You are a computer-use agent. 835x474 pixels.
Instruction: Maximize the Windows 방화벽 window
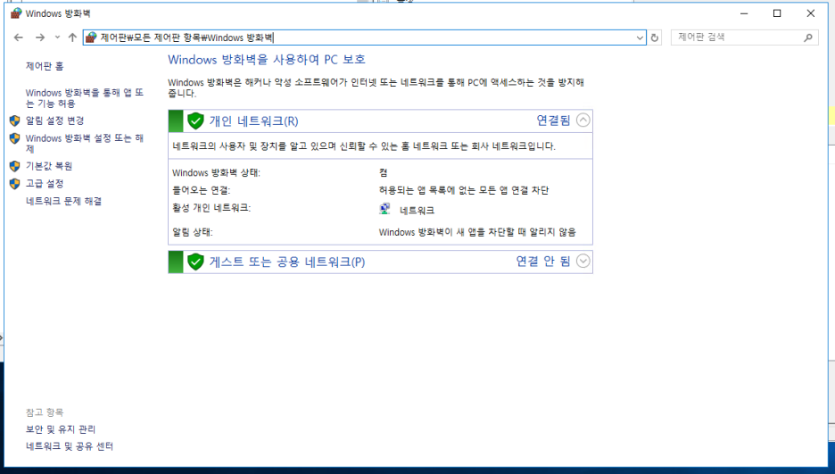click(777, 13)
